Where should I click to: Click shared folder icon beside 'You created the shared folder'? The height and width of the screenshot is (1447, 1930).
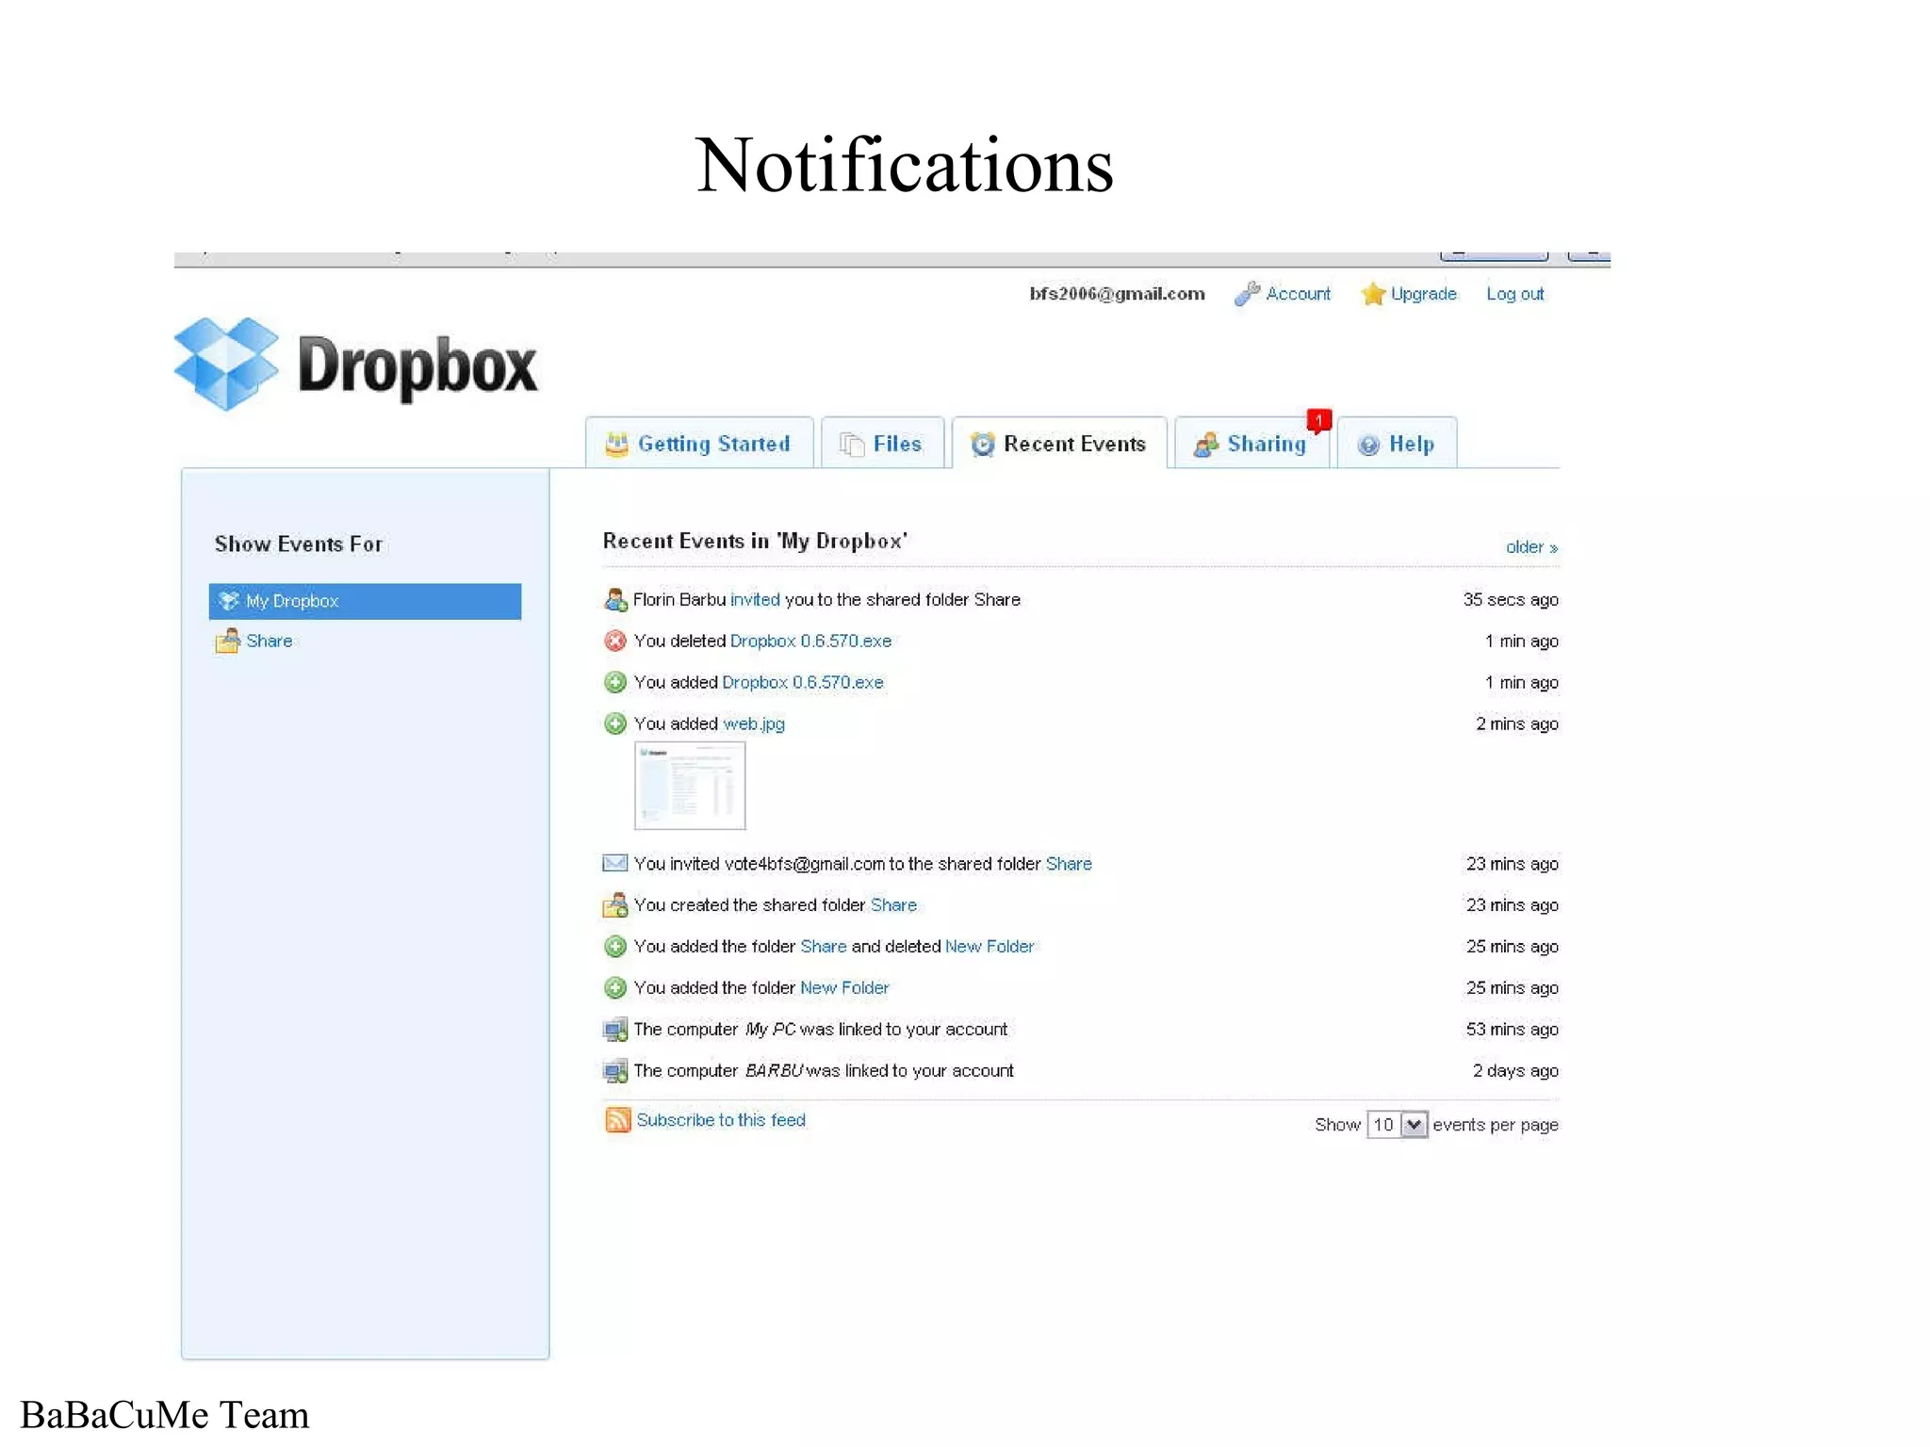pyautogui.click(x=615, y=904)
